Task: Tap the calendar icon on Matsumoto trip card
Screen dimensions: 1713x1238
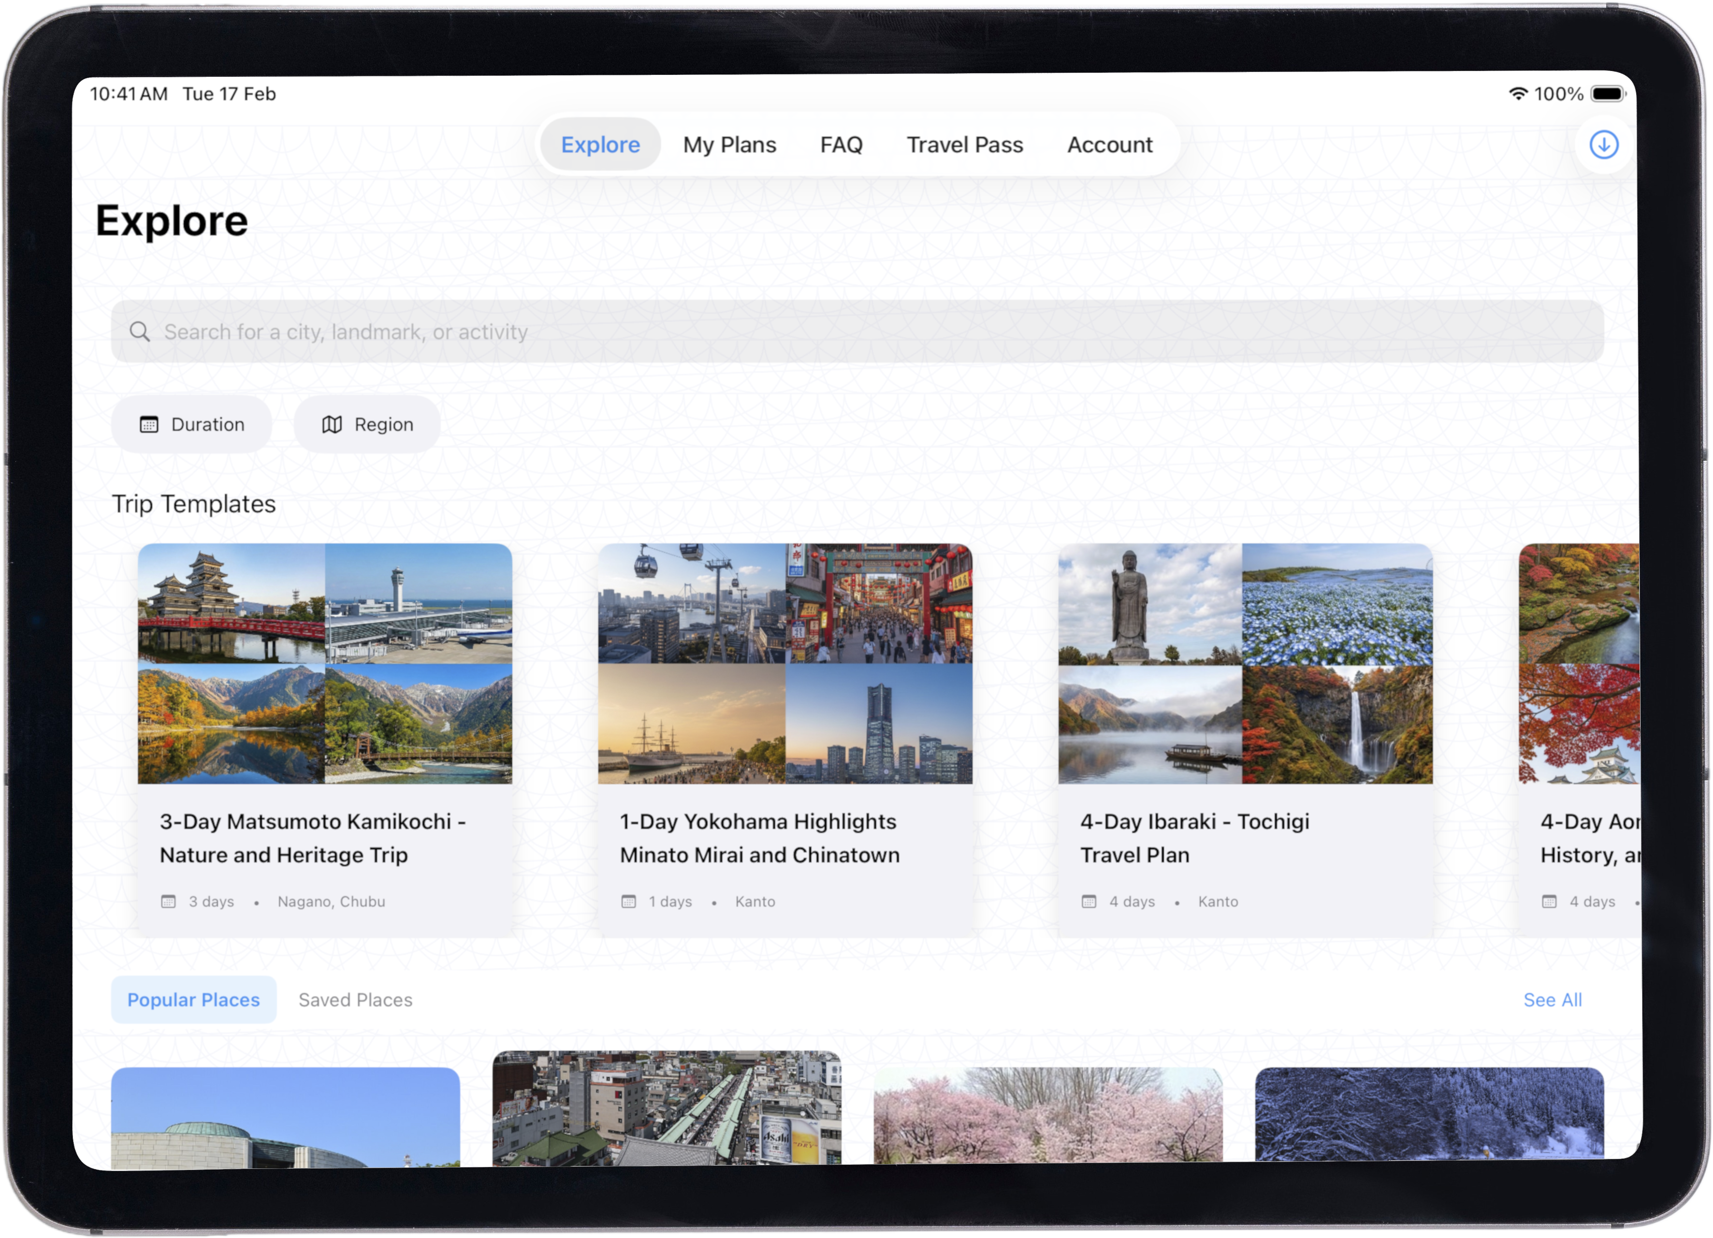Action: (x=169, y=901)
